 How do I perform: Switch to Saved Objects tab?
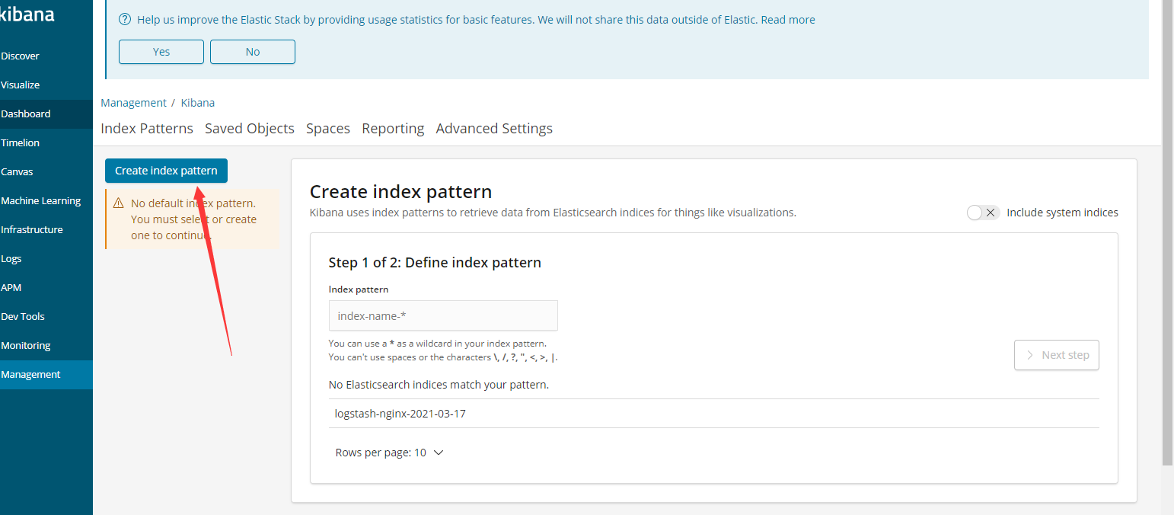click(250, 129)
